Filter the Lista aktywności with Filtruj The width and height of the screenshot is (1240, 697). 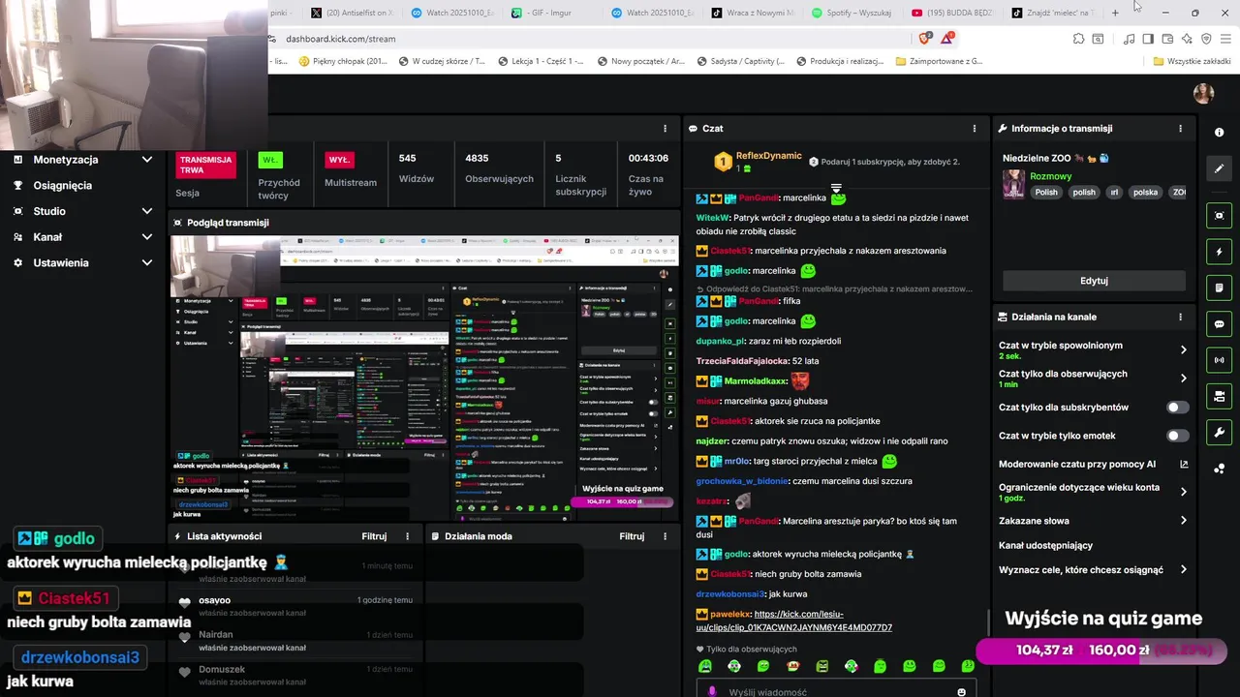[x=374, y=535]
